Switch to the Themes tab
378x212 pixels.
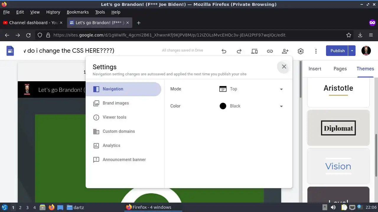[365, 69]
